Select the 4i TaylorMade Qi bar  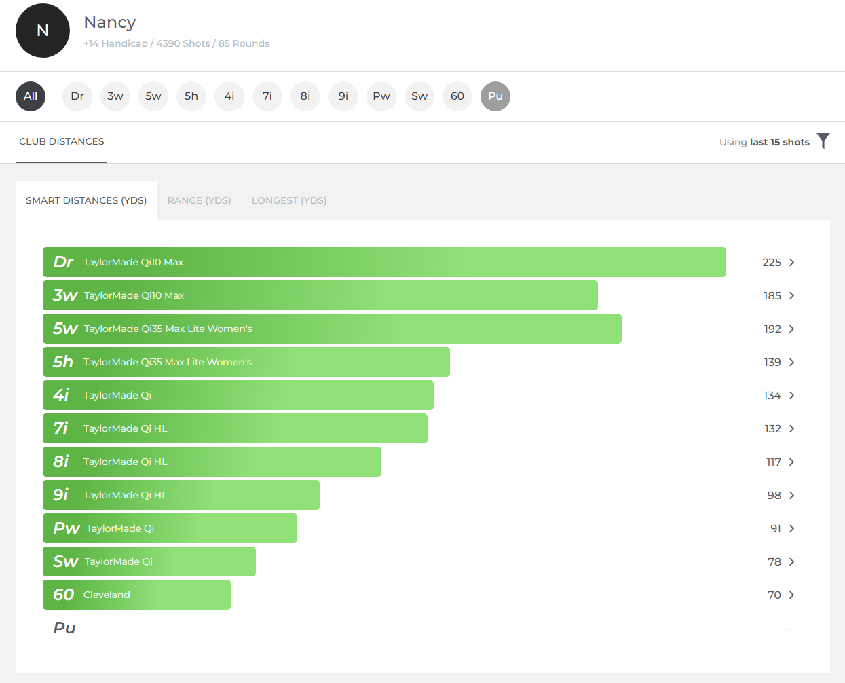point(238,395)
